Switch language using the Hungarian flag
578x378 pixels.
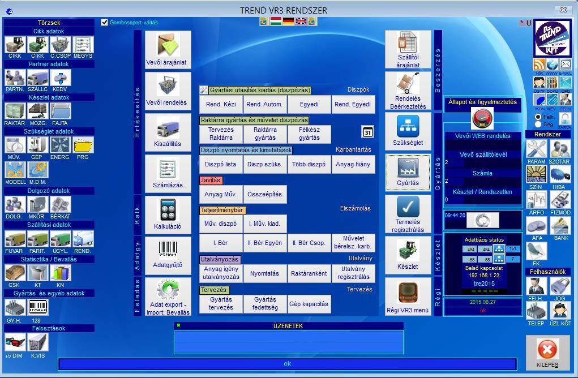(276, 21)
